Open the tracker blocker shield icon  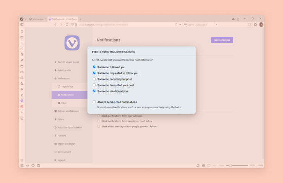point(73,24)
